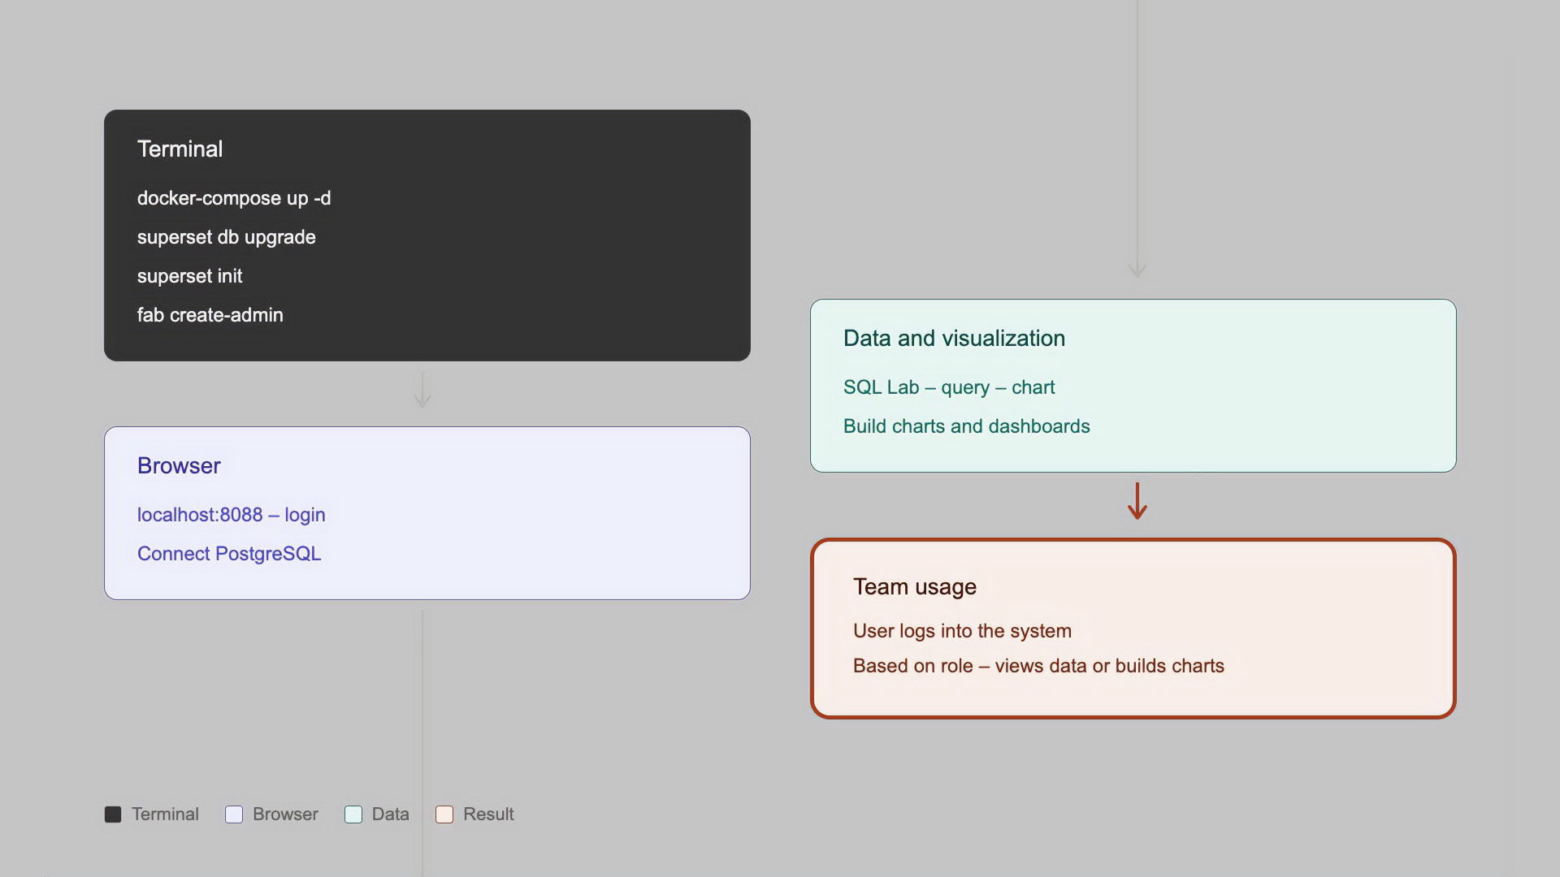Click the Team usage heading
This screenshot has height=877, width=1560.
[x=914, y=586]
